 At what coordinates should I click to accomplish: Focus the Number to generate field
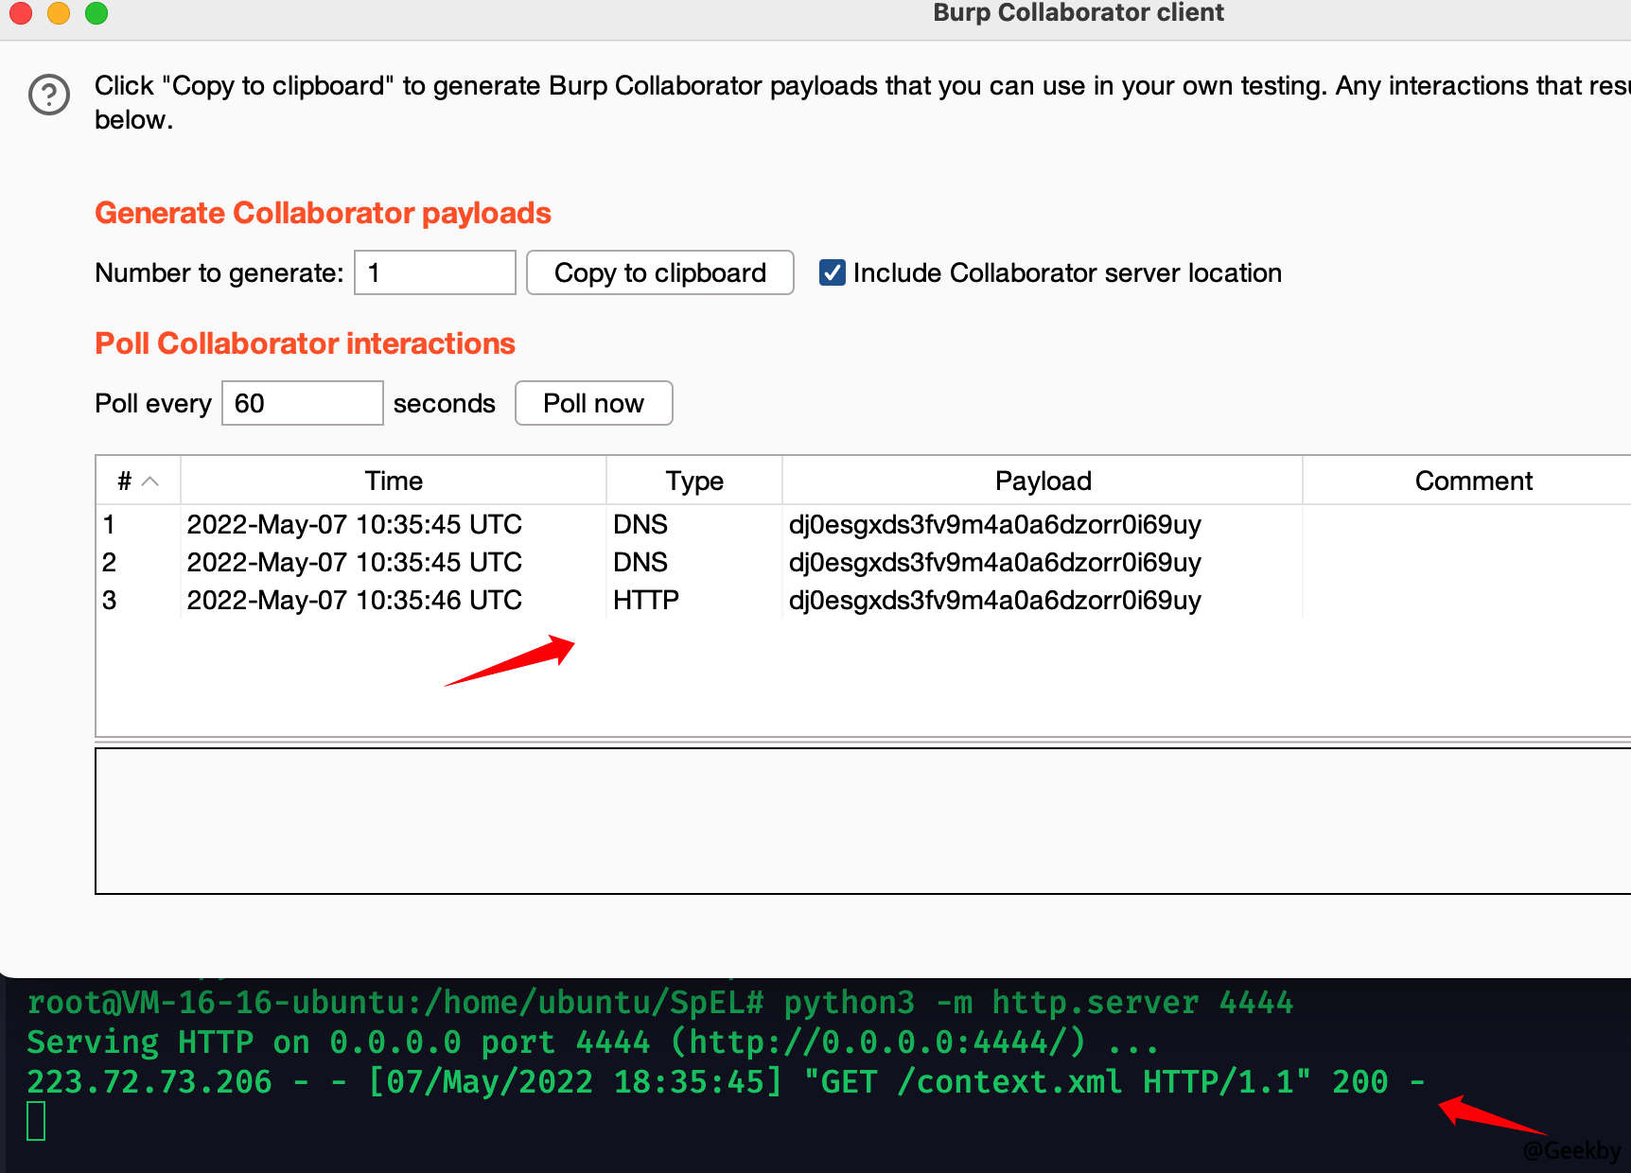coord(434,272)
